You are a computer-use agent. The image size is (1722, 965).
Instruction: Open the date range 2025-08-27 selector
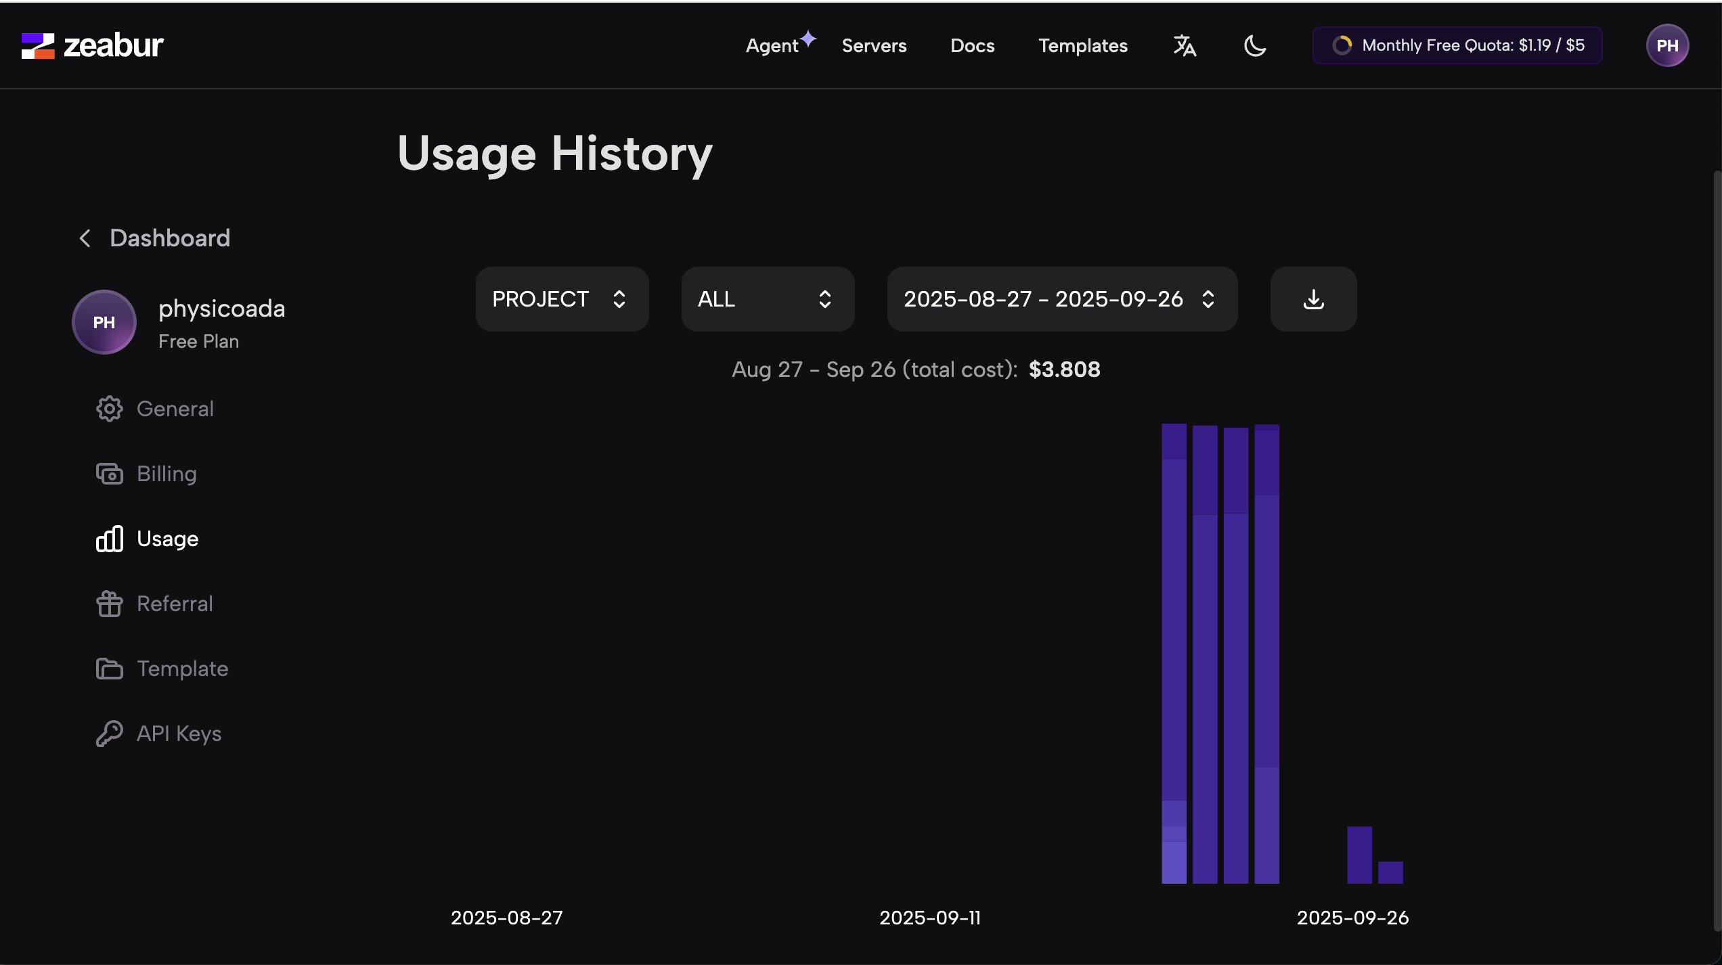[x=1061, y=299]
